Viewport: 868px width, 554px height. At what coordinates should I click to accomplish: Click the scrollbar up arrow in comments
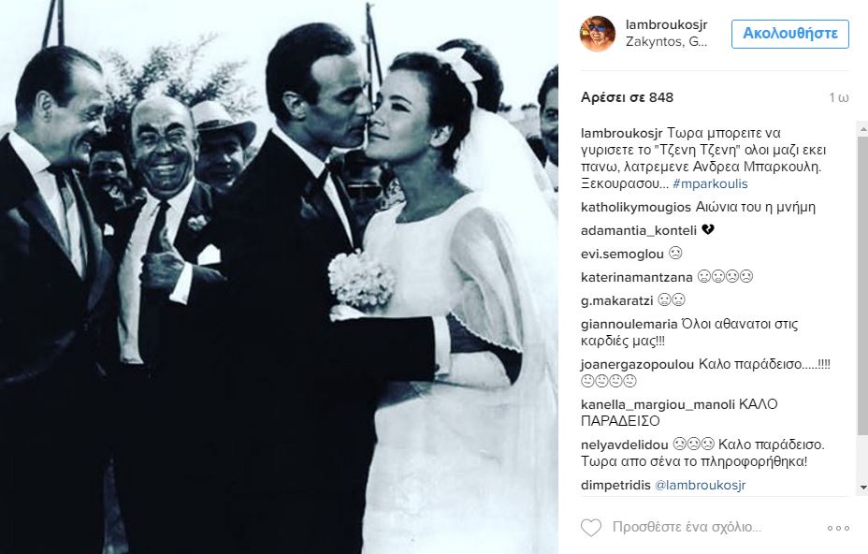(x=863, y=129)
